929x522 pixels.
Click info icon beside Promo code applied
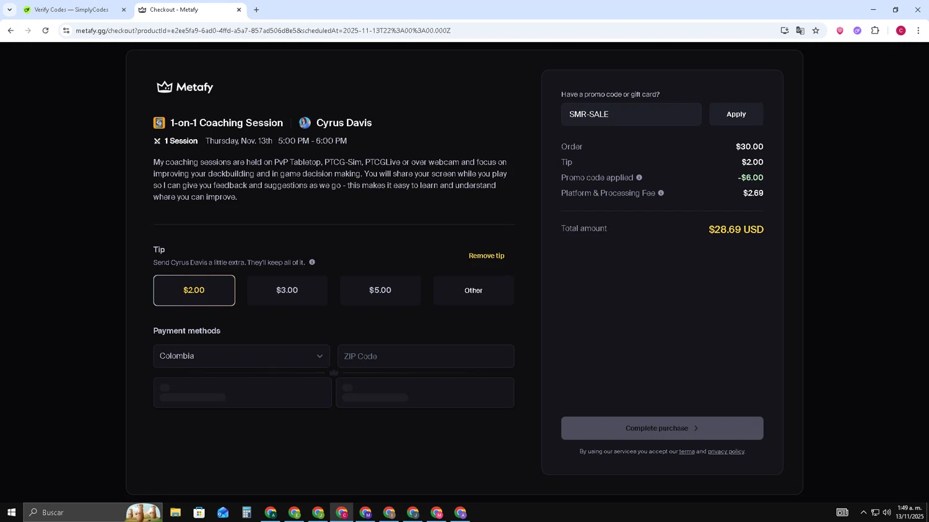(x=639, y=178)
